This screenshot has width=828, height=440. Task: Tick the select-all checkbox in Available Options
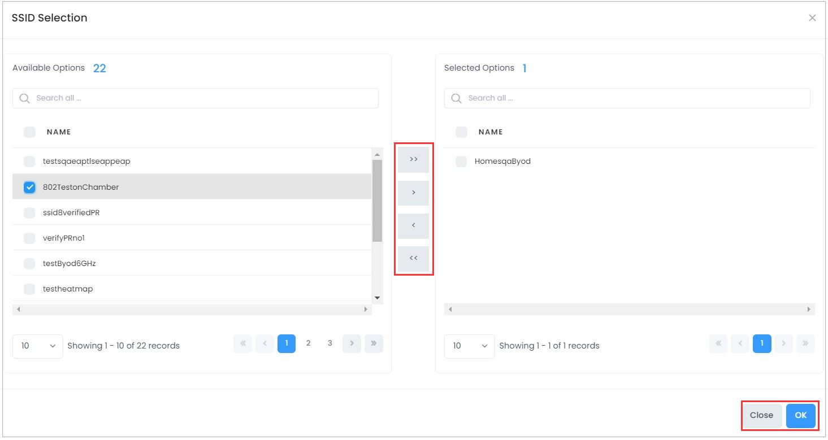29,132
